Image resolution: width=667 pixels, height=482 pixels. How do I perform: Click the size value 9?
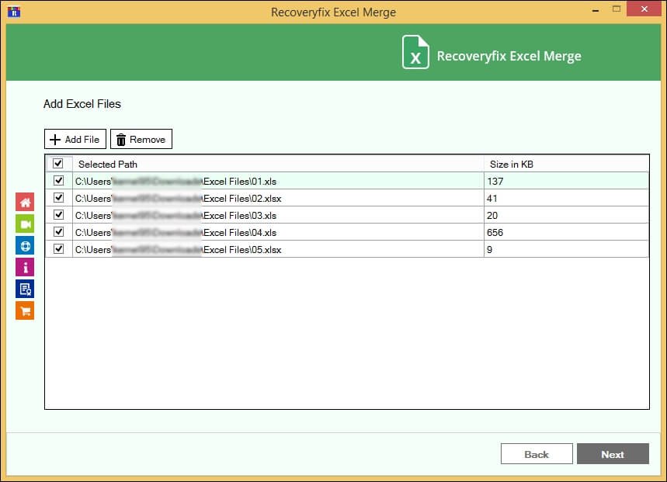pos(490,249)
